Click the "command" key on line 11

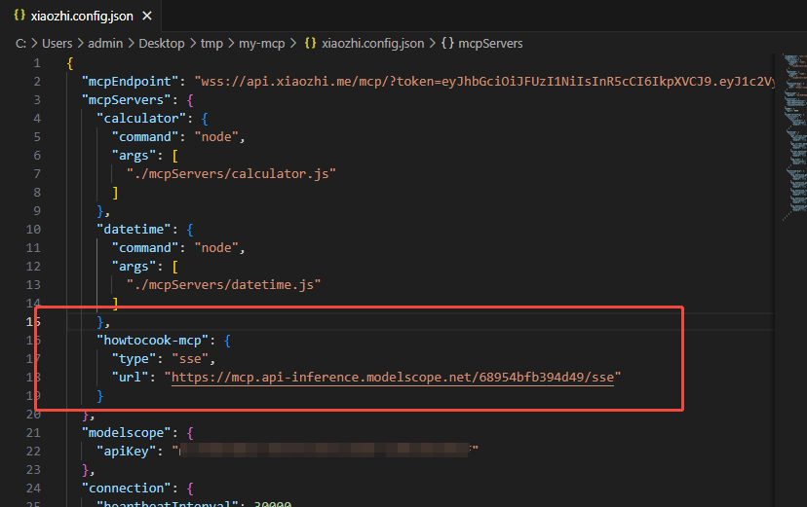pyautogui.click(x=145, y=248)
